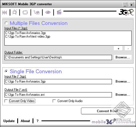Close the converter window
The image size is (136, 127).
point(131,4)
